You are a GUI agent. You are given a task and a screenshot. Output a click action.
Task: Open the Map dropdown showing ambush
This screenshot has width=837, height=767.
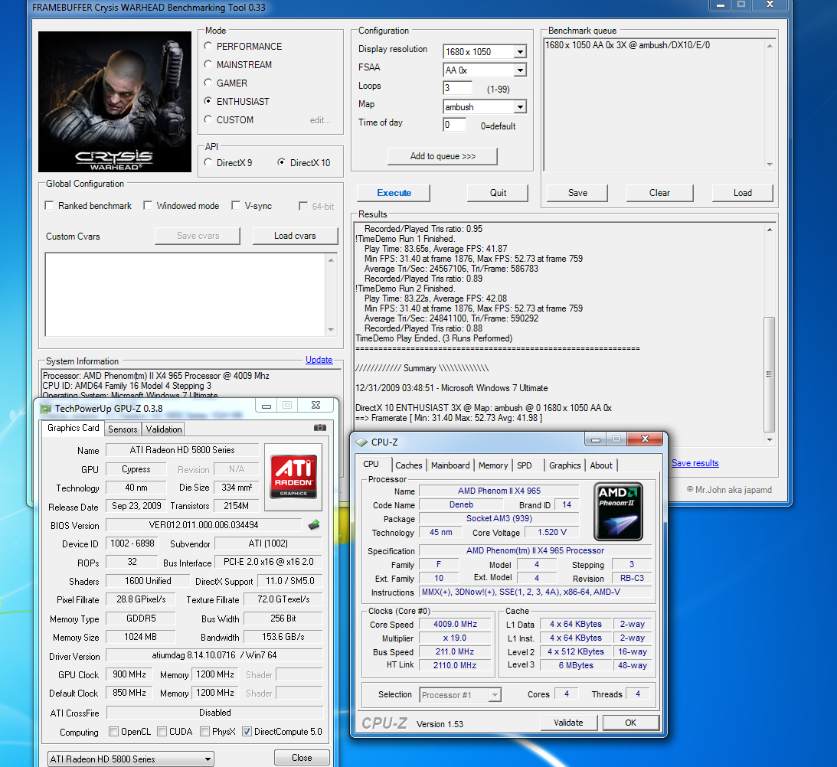[x=520, y=106]
